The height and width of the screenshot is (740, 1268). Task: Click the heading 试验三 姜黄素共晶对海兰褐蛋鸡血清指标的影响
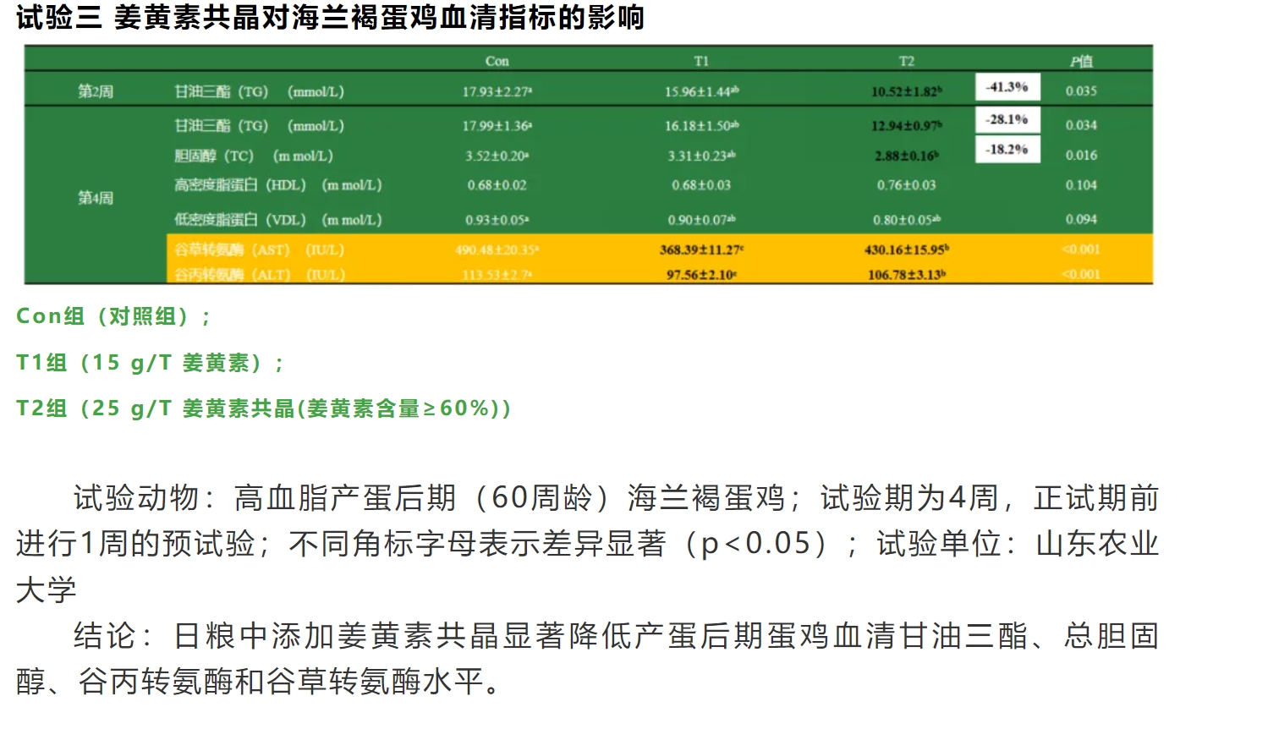[330, 18]
